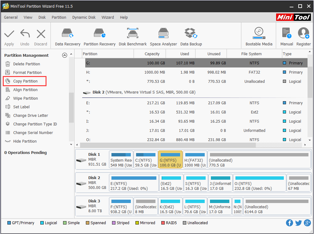
Task: Open the Facebook share icon
Action: click(x=289, y=223)
